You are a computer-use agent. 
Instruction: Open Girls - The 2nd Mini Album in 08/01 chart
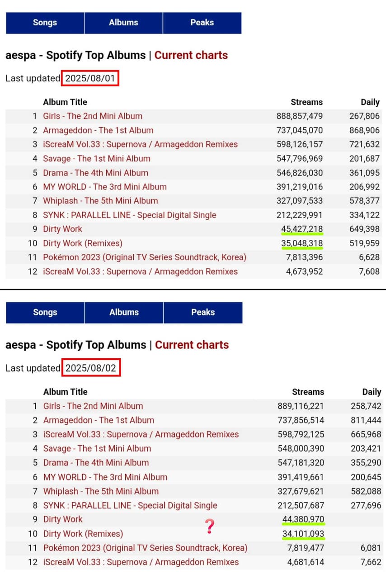point(93,116)
